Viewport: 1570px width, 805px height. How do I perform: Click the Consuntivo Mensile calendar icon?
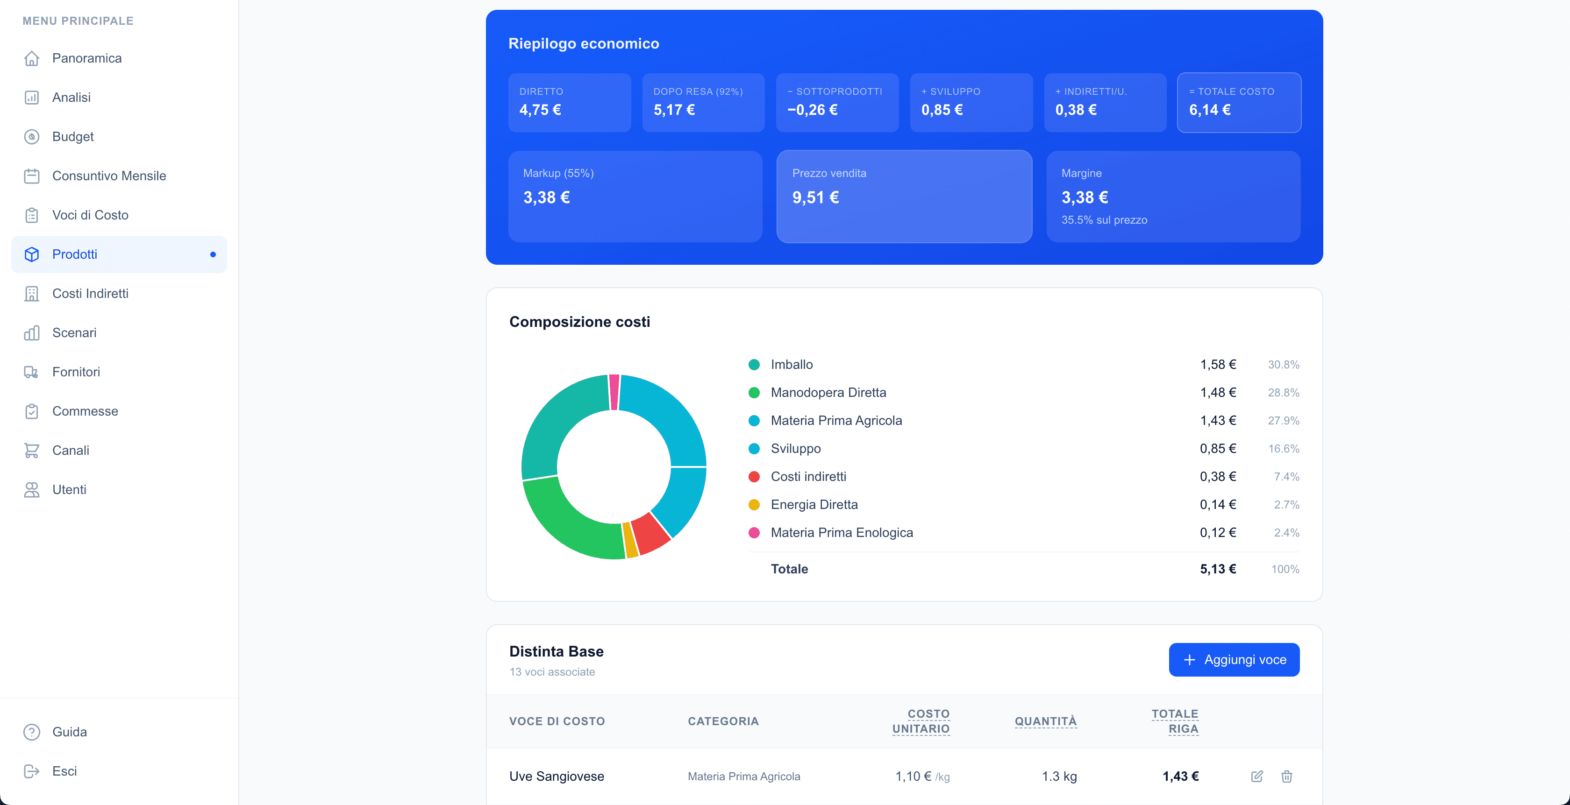coord(32,176)
